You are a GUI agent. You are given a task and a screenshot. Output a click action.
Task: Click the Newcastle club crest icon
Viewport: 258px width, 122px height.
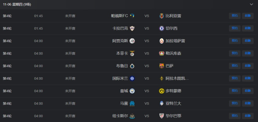tap(132, 116)
